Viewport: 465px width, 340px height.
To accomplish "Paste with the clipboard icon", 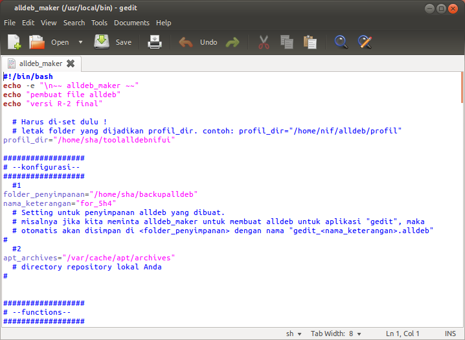I will click(310, 42).
